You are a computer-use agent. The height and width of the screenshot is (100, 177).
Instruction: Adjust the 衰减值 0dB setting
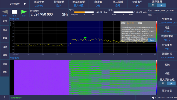coord(98,4)
